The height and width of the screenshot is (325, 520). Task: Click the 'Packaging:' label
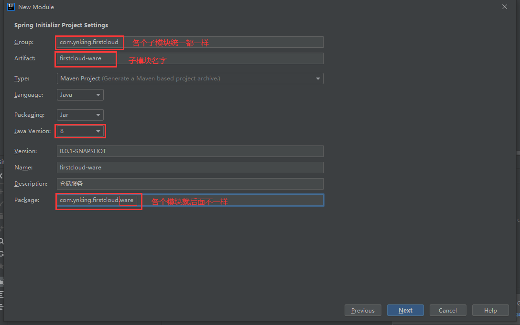[29, 115]
